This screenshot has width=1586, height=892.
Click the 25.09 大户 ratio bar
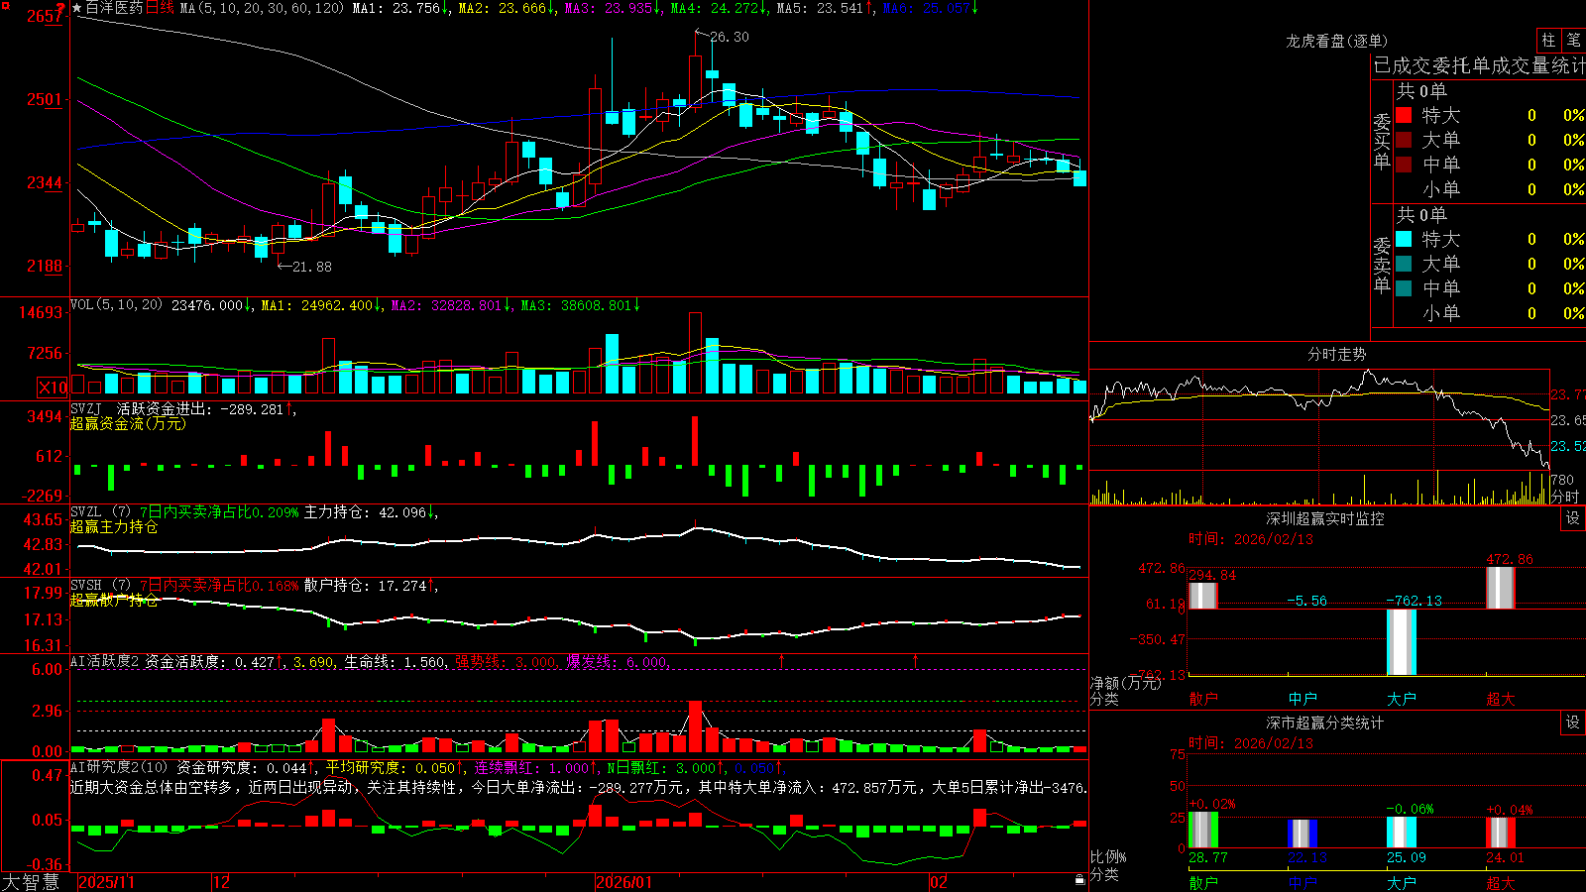click(1402, 833)
